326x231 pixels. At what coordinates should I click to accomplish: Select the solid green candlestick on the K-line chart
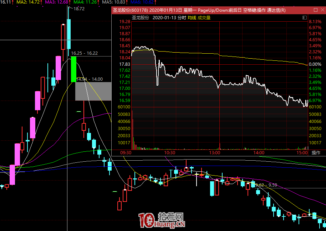click(73, 69)
